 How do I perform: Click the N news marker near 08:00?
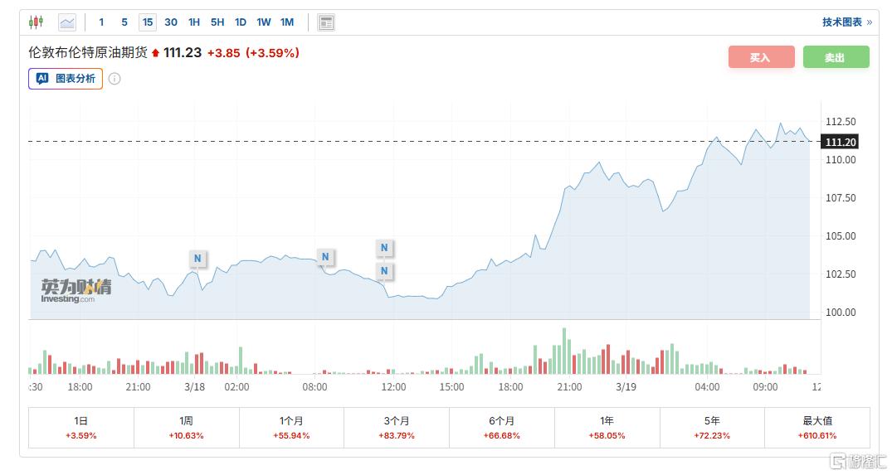click(325, 257)
